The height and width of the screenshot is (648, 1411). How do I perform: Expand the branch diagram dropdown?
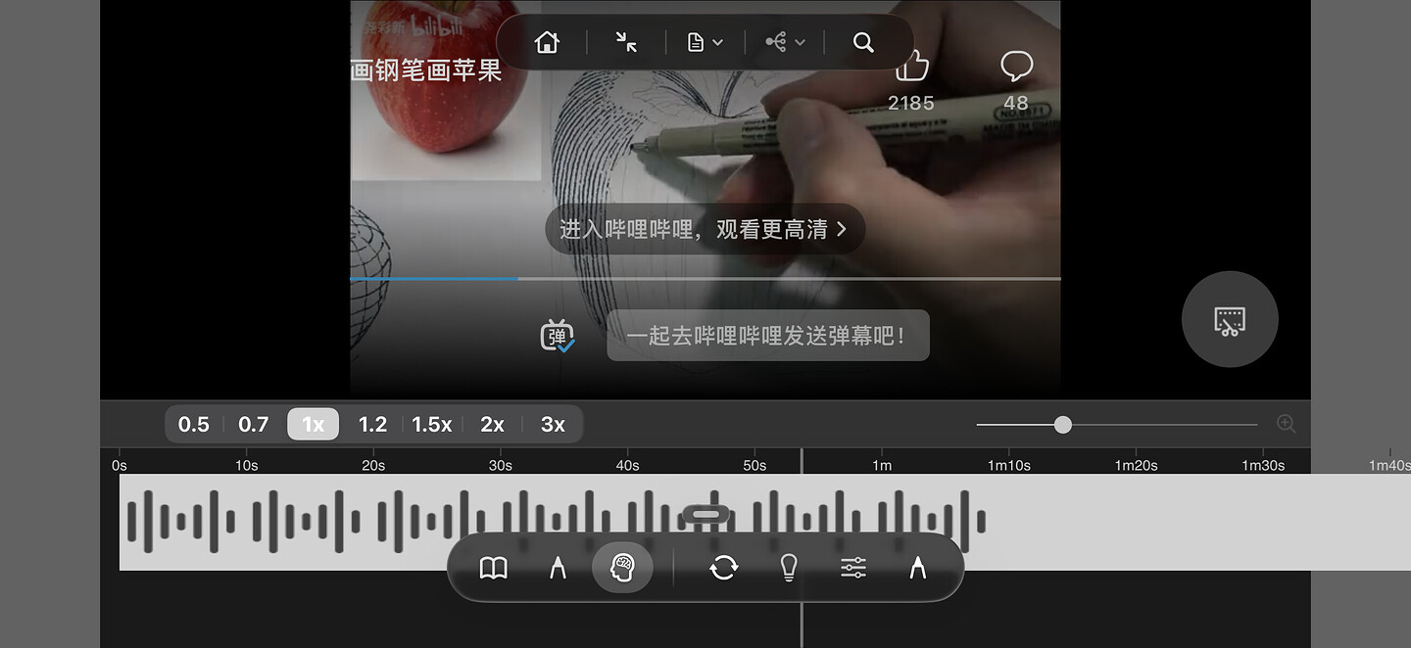785,42
